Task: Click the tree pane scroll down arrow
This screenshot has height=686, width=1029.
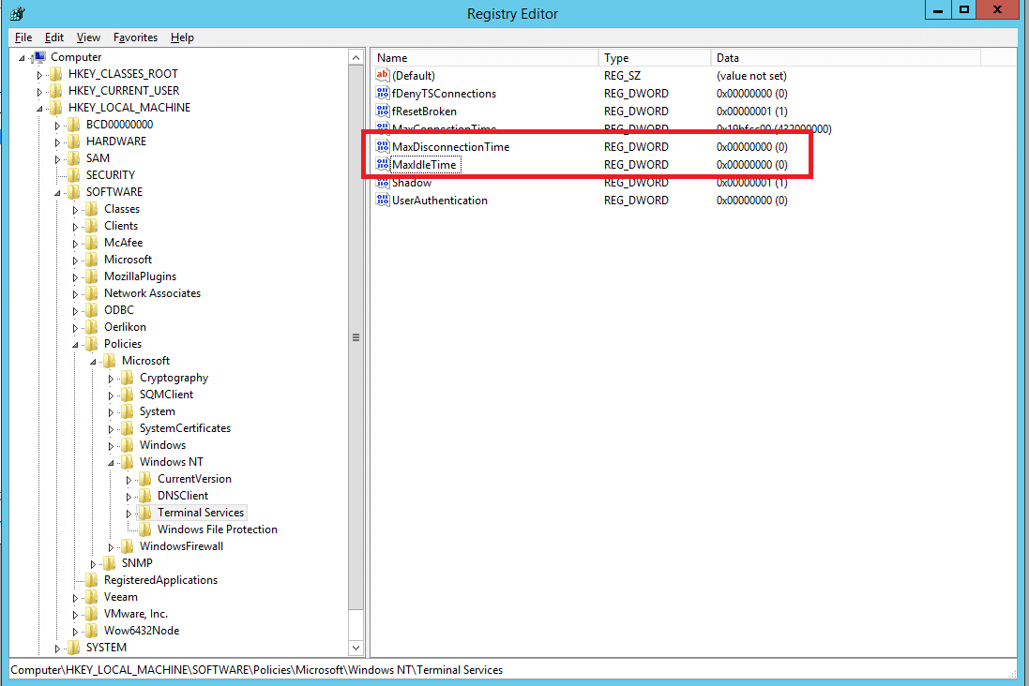Action: coord(356,648)
